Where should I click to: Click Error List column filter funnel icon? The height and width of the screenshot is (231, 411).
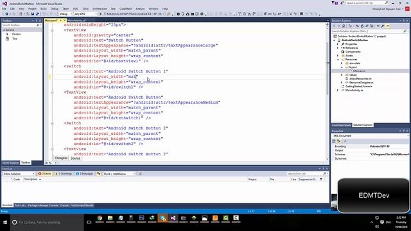click(321, 180)
